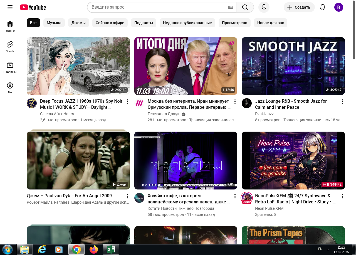
Task: Play the Итоги дня thumbnail
Action: click(186, 66)
